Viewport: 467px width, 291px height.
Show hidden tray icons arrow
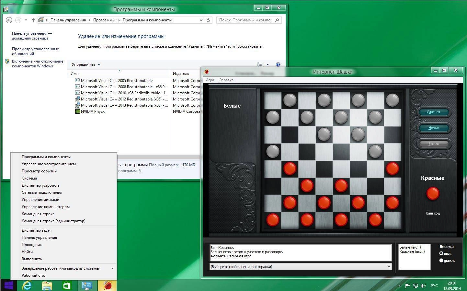coord(400,286)
